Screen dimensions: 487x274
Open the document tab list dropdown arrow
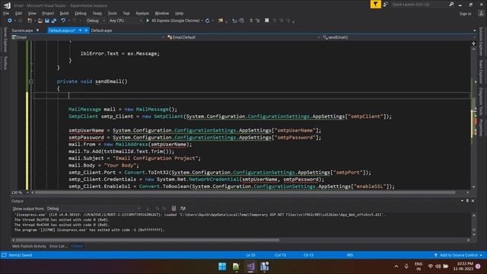click(474, 30)
